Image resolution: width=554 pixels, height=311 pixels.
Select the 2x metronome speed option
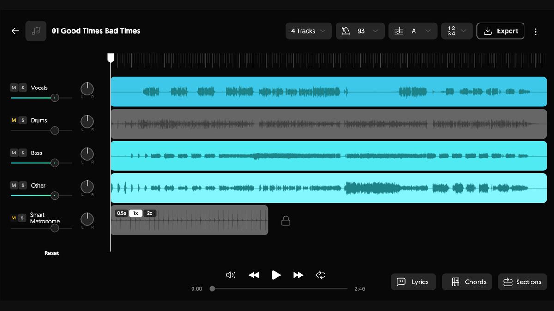[x=149, y=213]
